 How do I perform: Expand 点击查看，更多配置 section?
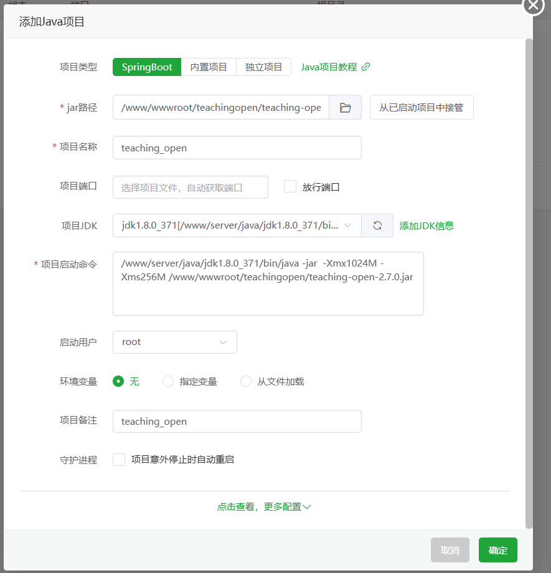pos(264,506)
